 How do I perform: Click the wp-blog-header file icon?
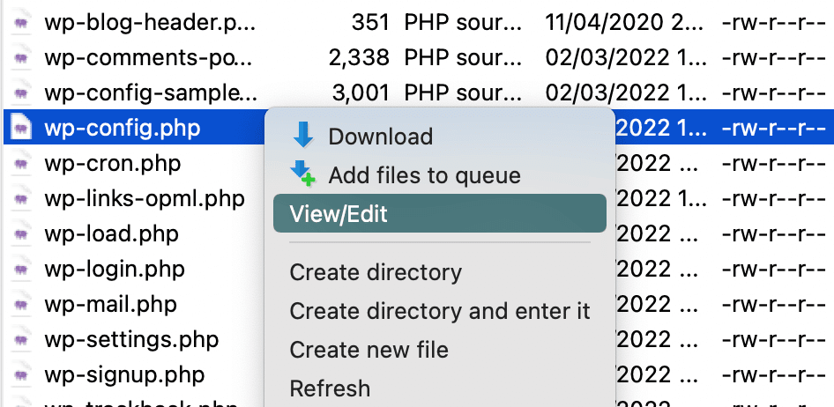[x=21, y=23]
